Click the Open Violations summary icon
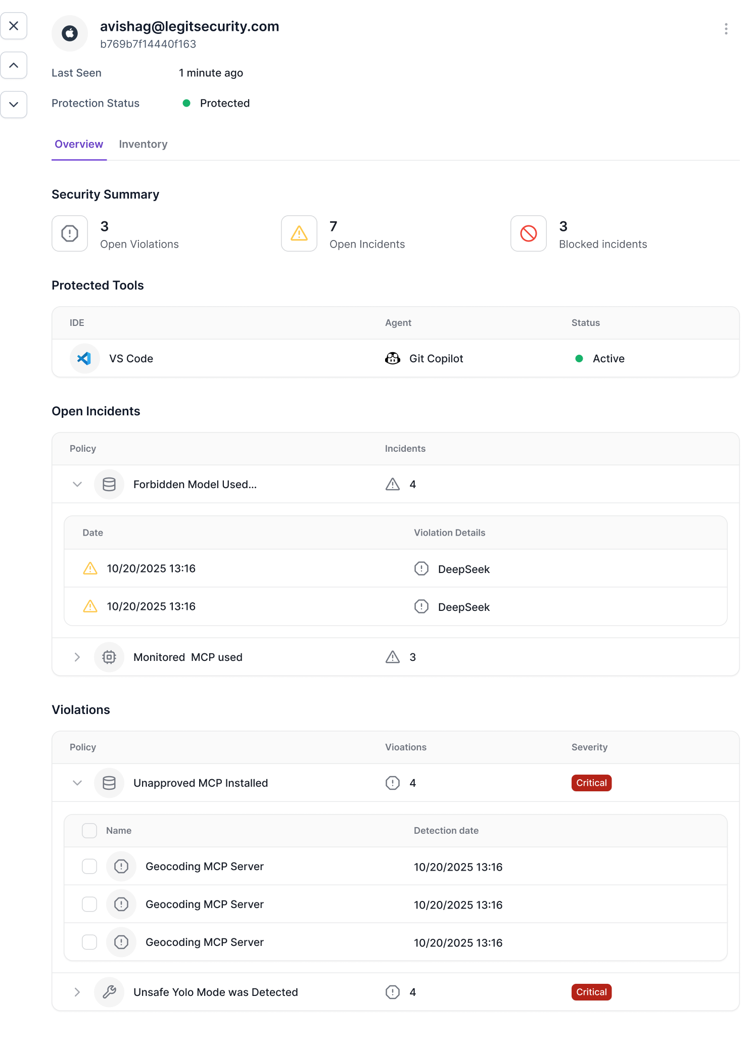 pyautogui.click(x=70, y=233)
